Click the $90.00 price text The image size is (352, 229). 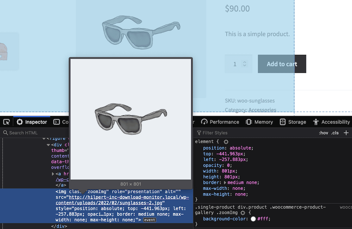pos(237,8)
